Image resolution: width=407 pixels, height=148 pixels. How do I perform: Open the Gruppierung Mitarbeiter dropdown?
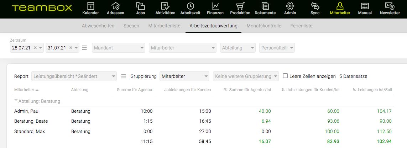[x=184, y=76]
